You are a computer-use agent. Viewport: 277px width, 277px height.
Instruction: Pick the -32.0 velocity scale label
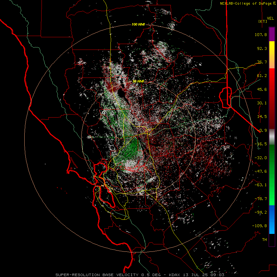coord(261,158)
